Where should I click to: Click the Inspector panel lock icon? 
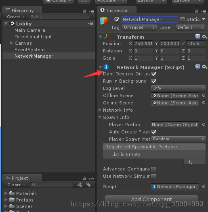tap(196, 11)
